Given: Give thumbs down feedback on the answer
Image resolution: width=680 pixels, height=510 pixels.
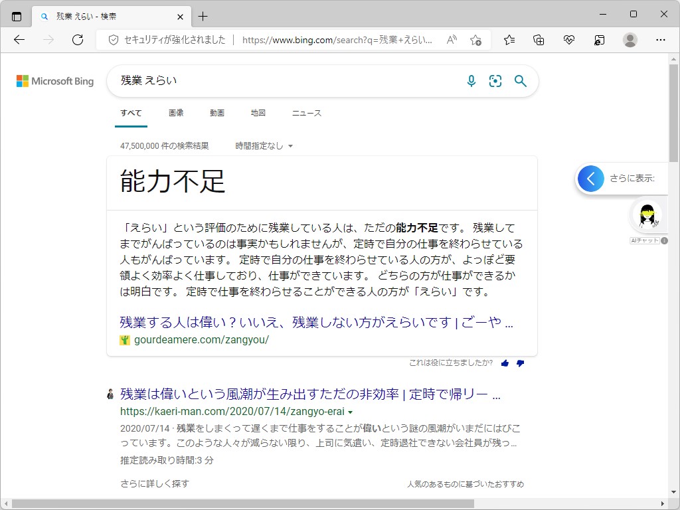Looking at the screenshot, I should coord(521,363).
